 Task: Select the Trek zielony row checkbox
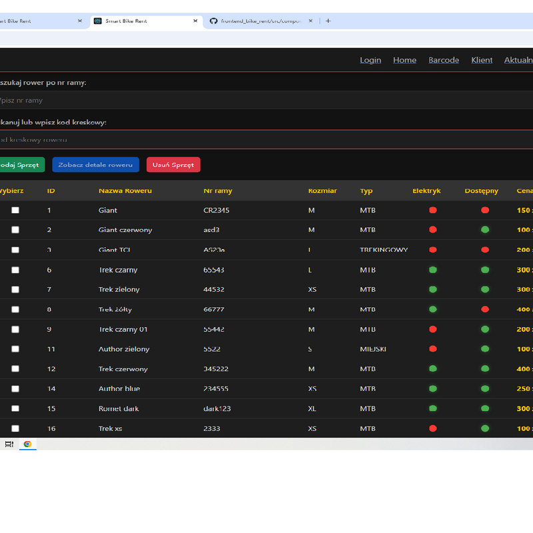15,289
